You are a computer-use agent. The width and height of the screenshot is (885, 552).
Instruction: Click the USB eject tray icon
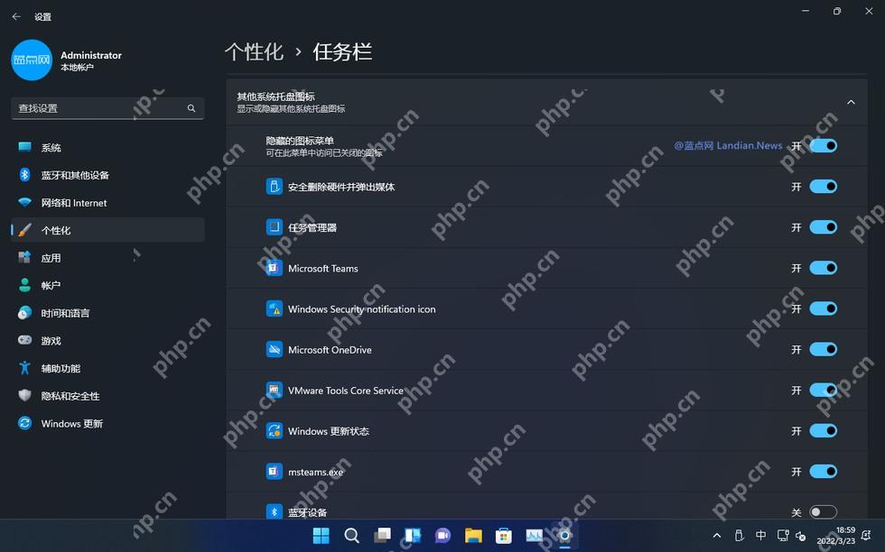(x=739, y=535)
